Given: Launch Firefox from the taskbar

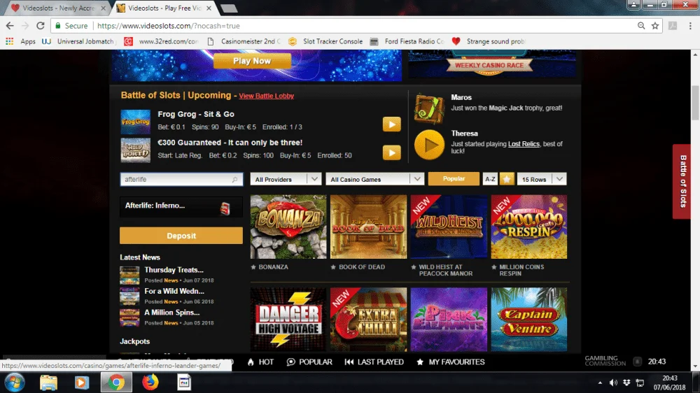Looking at the screenshot, I should 150,383.
